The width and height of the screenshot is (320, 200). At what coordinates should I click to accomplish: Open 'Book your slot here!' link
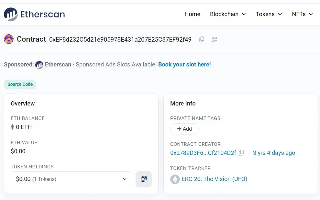tap(184, 65)
